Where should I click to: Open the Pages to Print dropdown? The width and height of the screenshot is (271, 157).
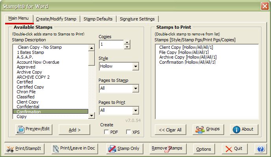pos(135,110)
